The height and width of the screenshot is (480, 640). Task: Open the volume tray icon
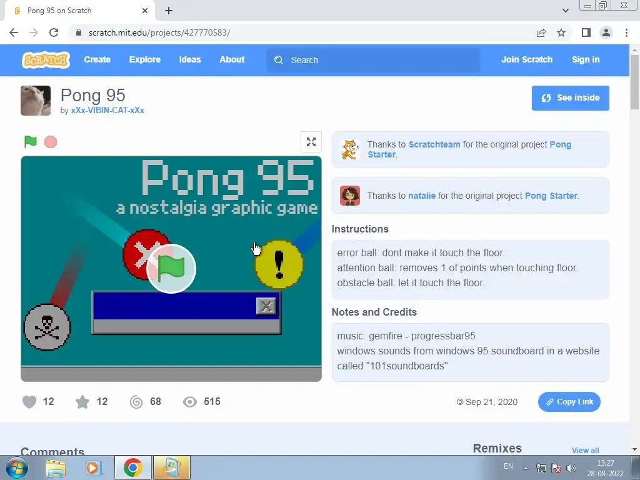pyautogui.click(x=571, y=468)
